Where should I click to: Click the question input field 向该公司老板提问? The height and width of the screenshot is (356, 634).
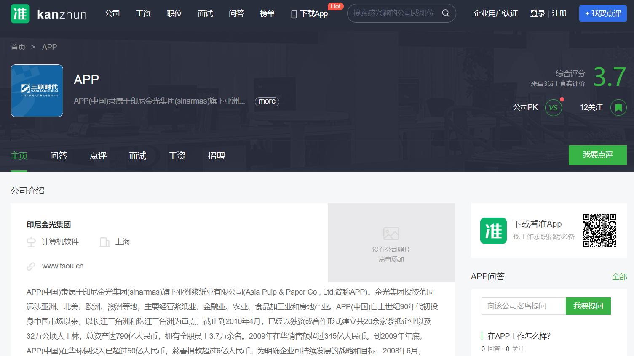(x=523, y=306)
